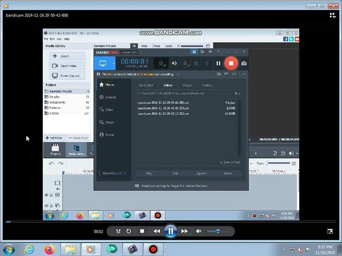Click fast forward in media player
Viewport: 342px width, 256px height.
[x=184, y=231]
